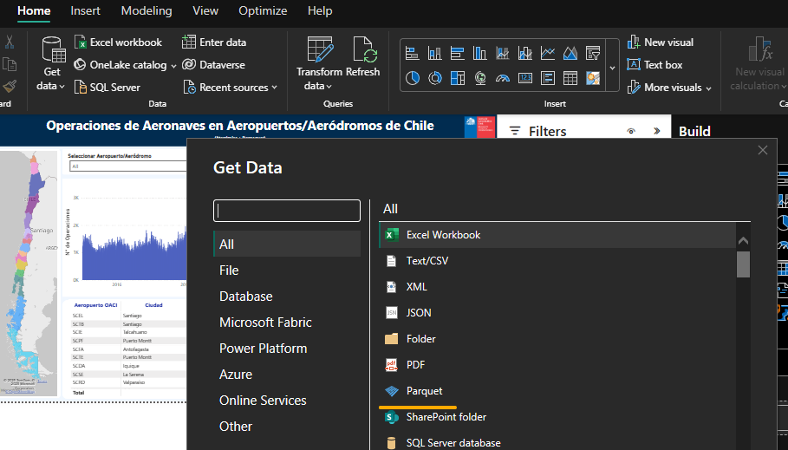This screenshot has height=450, width=788.
Task: Open the Insert ribbon tab
Action: pyautogui.click(x=86, y=11)
